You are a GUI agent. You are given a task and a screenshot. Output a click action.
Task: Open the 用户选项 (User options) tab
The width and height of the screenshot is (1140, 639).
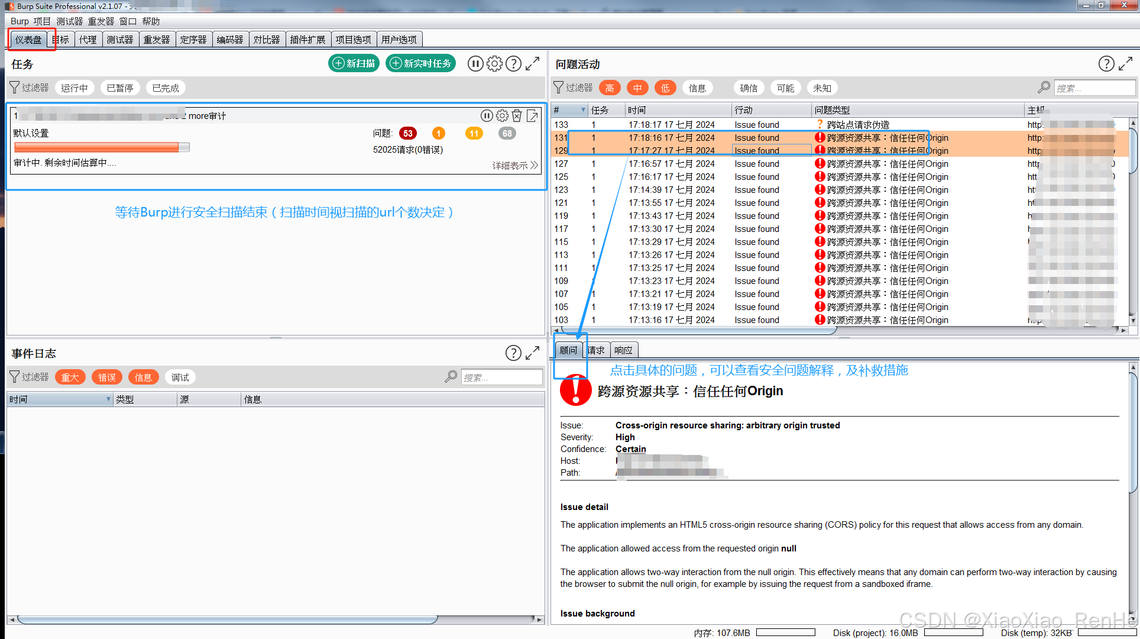(x=399, y=40)
